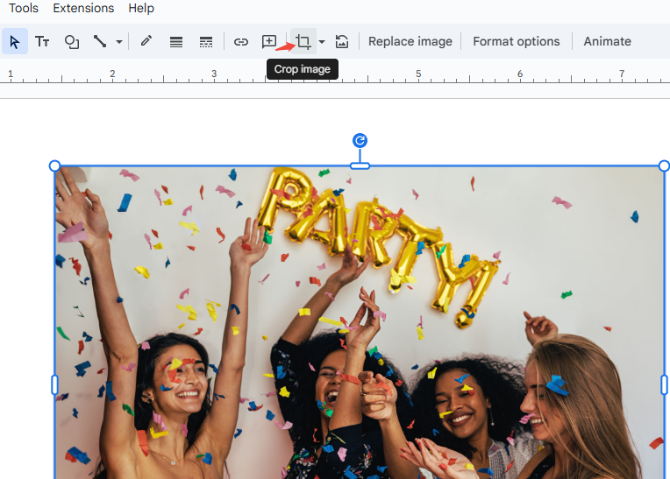Image resolution: width=670 pixels, height=479 pixels.
Task: Expand the mask image dropdown arrow
Action: point(322,42)
